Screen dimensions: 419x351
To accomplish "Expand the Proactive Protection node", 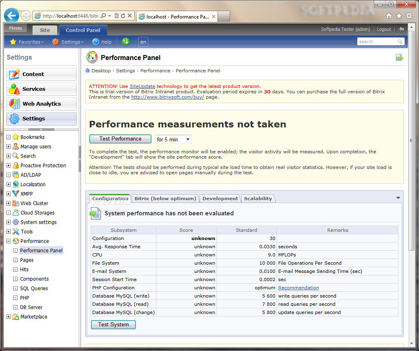I will tap(8, 166).
